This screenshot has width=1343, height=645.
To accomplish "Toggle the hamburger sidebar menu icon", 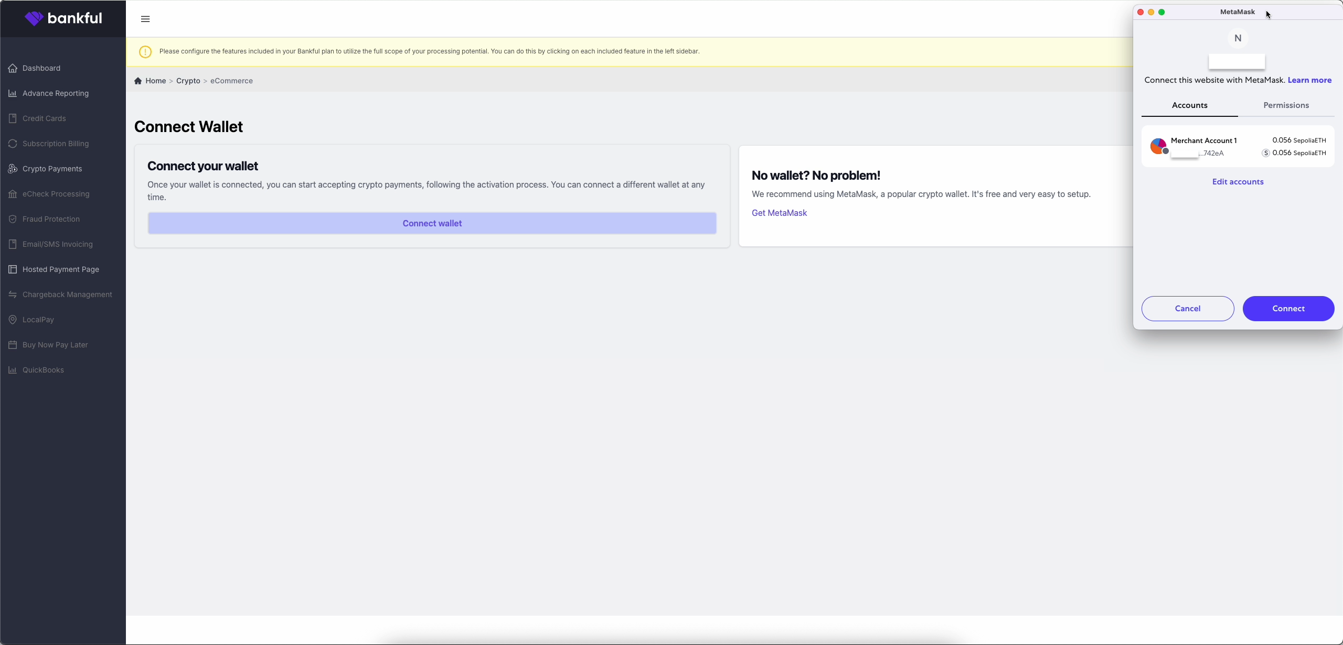I will tap(145, 19).
